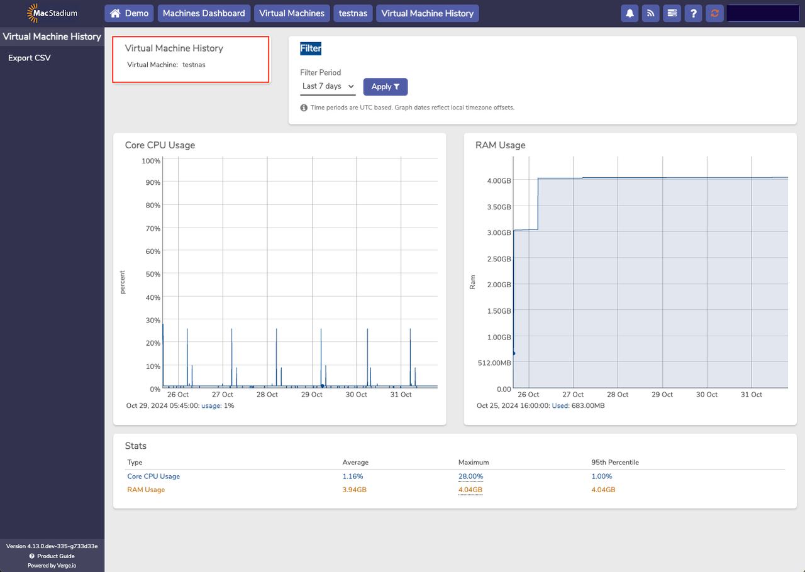The width and height of the screenshot is (805, 572).
Task: Click the highlighted Filter heading
Action: coord(311,48)
